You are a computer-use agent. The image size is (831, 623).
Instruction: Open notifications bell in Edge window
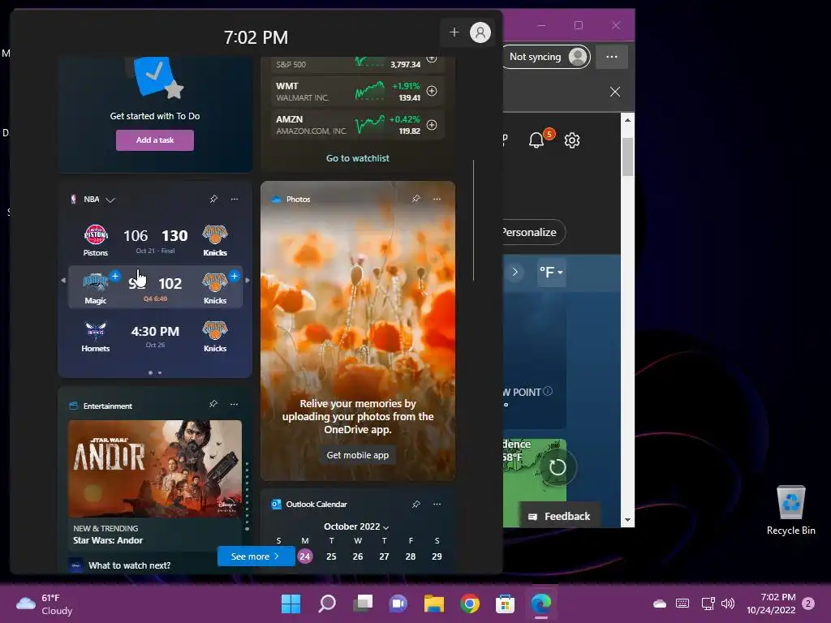(536, 140)
